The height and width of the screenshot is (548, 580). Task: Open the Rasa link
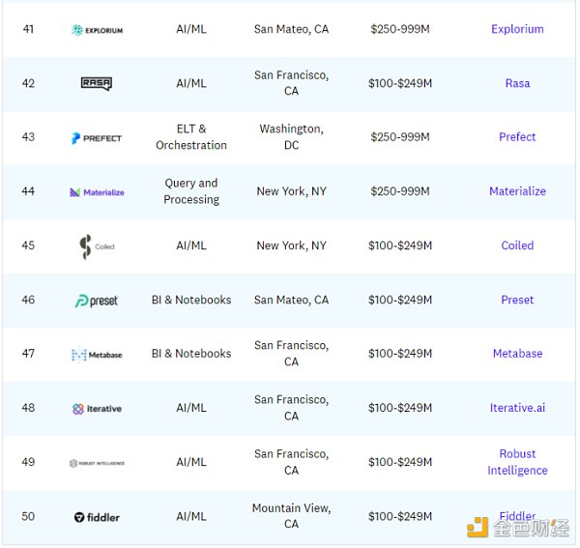pyautogui.click(x=517, y=83)
